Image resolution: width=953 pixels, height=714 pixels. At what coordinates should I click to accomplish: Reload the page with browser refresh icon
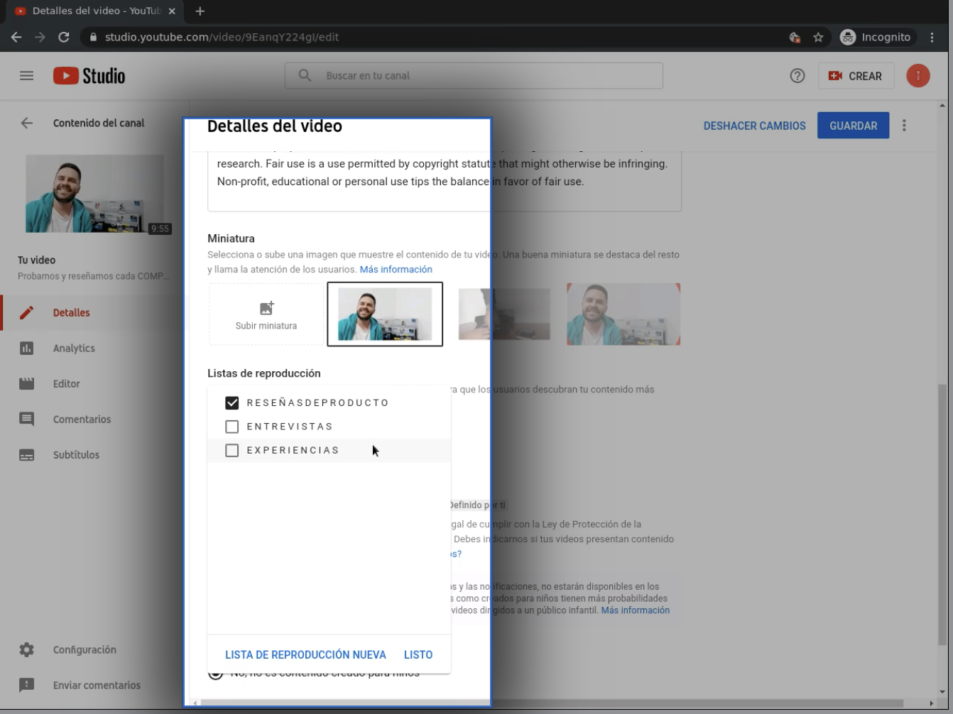coord(64,37)
